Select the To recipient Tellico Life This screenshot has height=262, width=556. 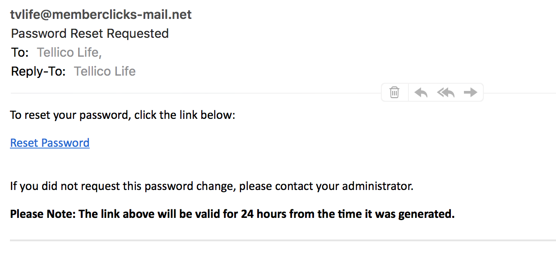pos(69,53)
